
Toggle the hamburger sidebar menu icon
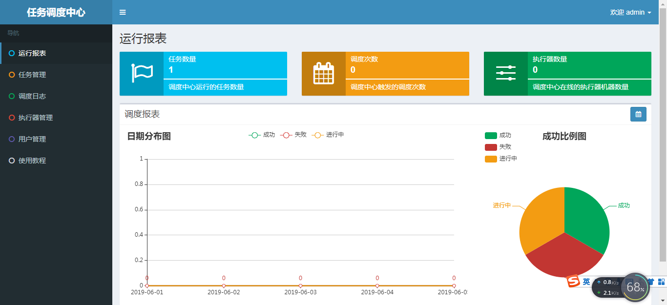tap(123, 12)
